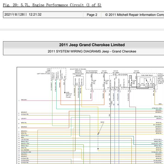Click the "(RIGHT REAR OF ENGINE)" note
This screenshot has width=164, height=164.
coord(78,69)
